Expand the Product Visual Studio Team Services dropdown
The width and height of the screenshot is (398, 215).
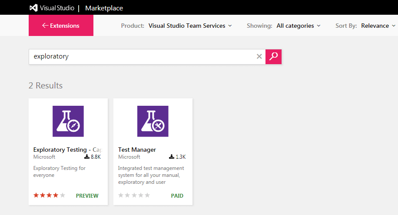tap(190, 26)
